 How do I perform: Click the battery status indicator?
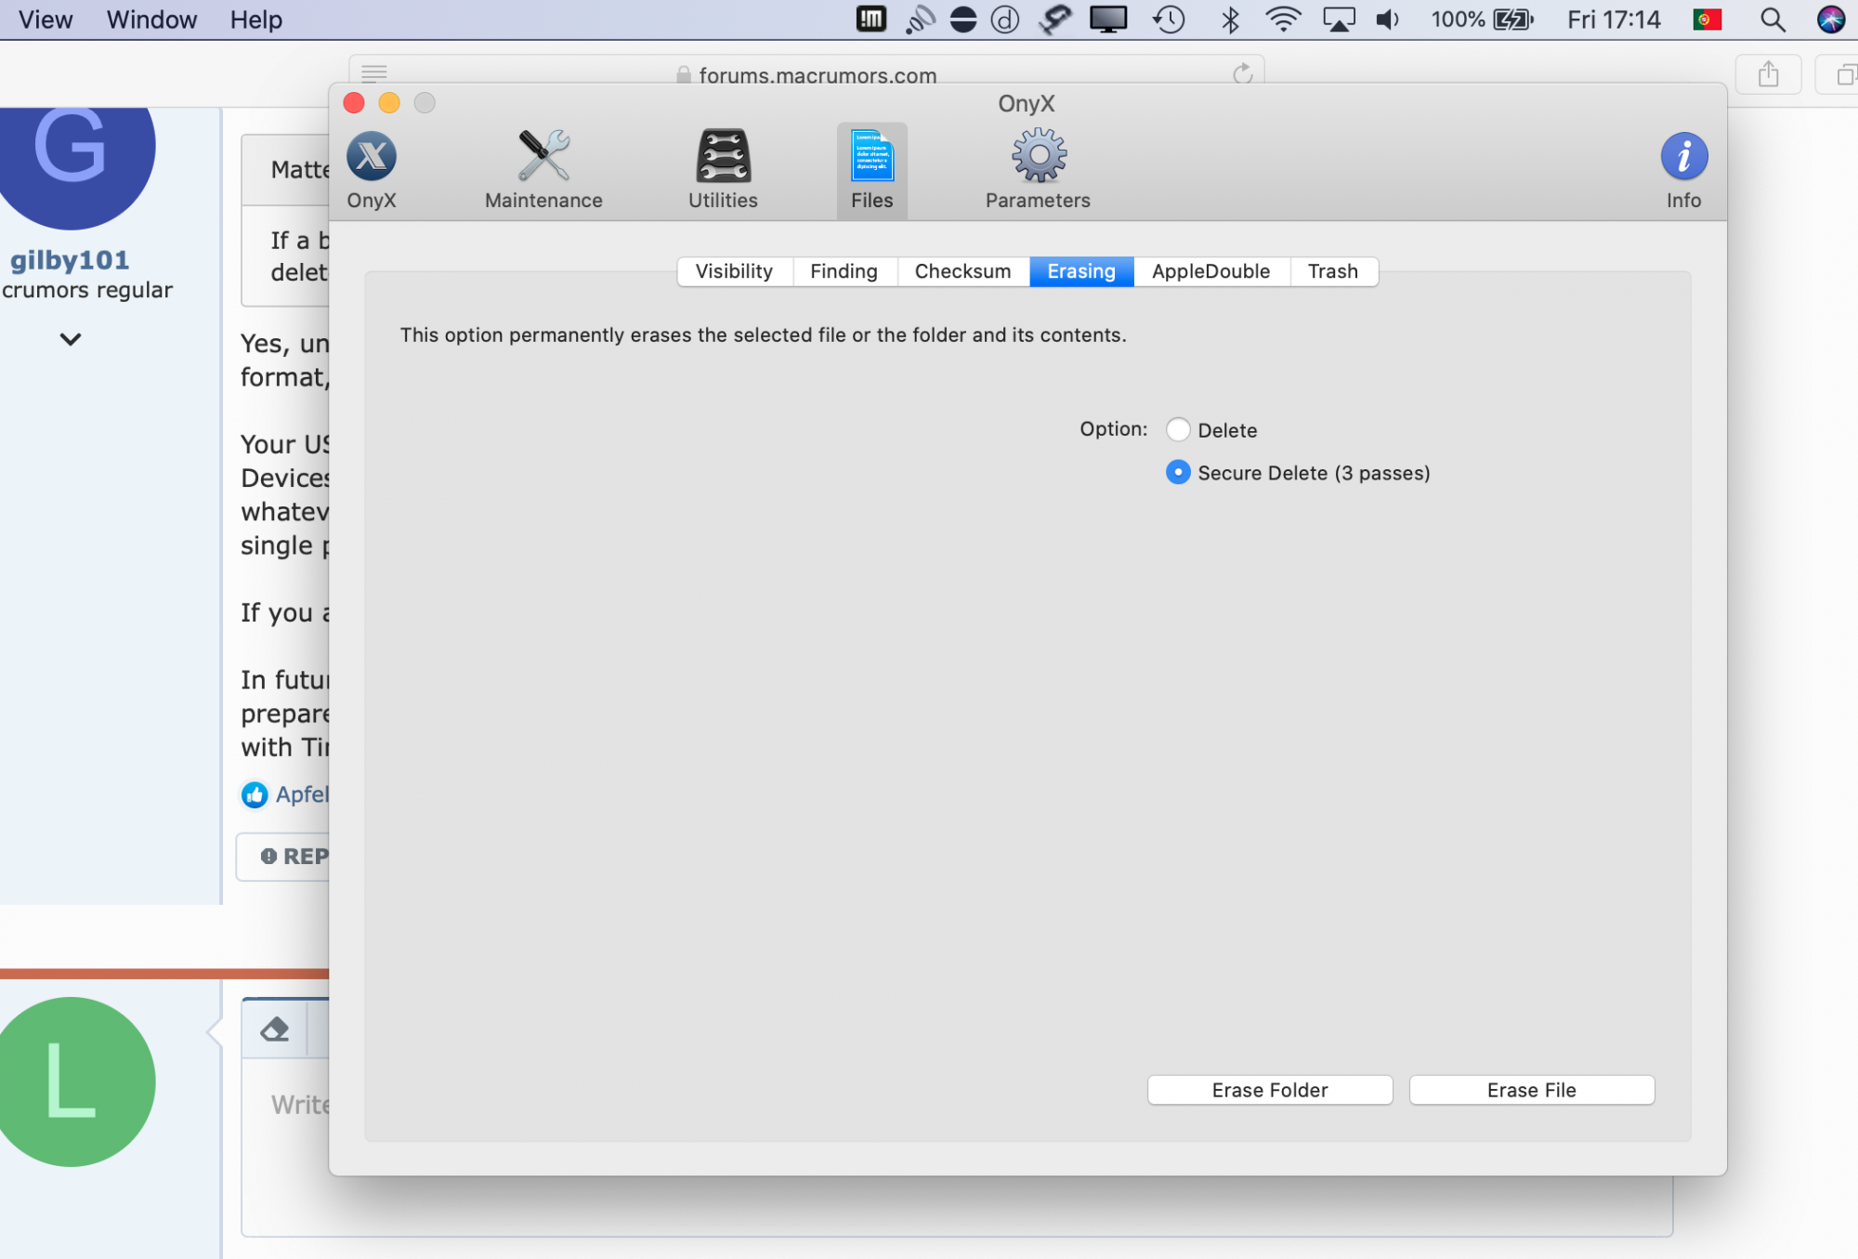pos(1483,20)
